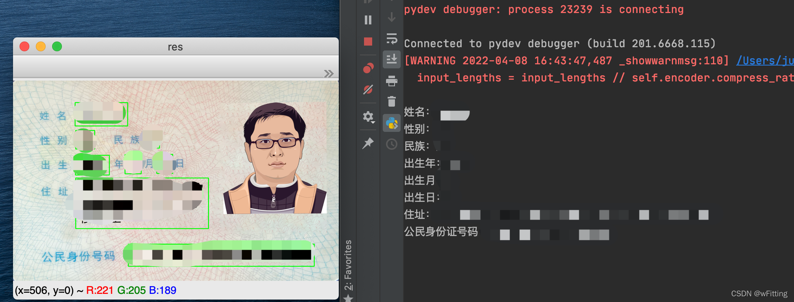This screenshot has width=794, height=302.
Task: Click the res window title bar
Action: tap(175, 46)
